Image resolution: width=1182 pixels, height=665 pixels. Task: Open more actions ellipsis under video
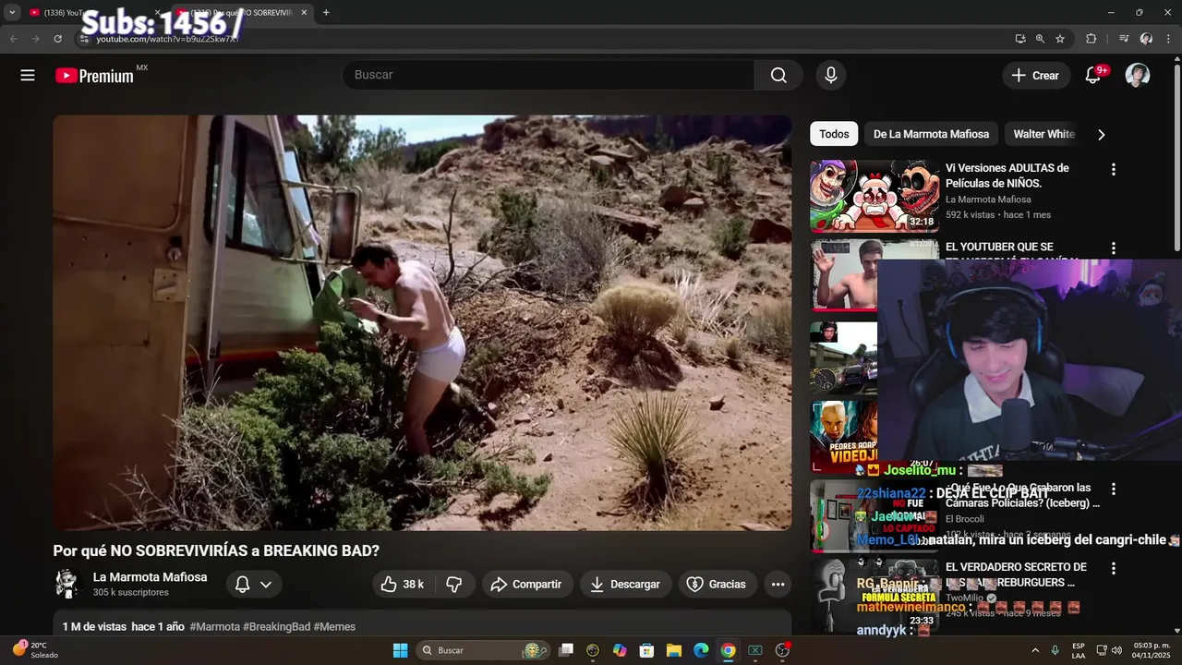pyautogui.click(x=778, y=584)
